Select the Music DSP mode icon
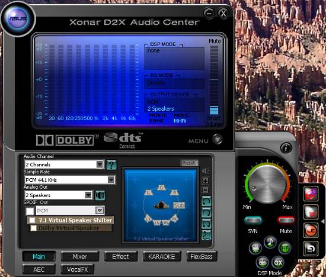Screen dimensions: 326x277 pyautogui.click(x=270, y=242)
